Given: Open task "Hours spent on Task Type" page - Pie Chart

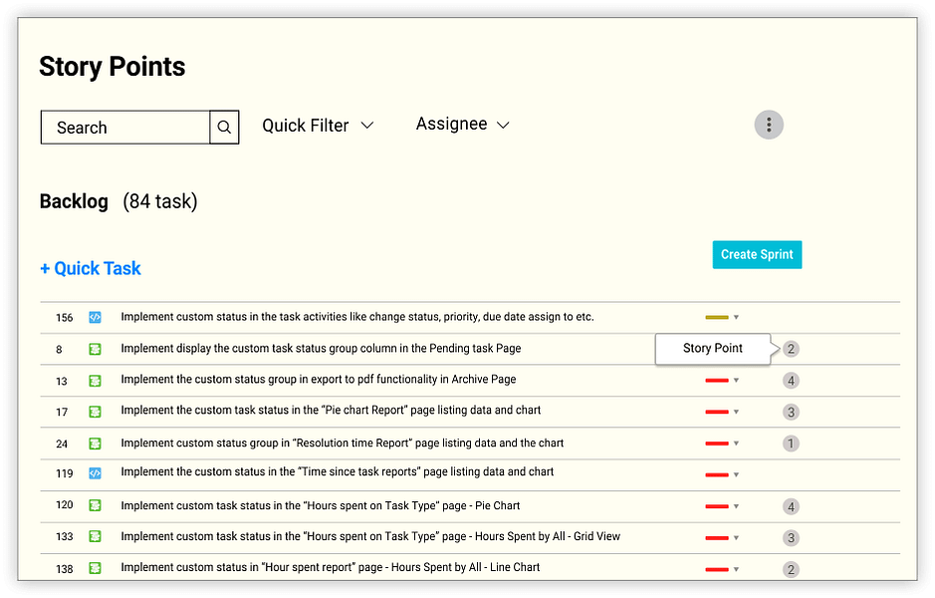Looking at the screenshot, I should pyautogui.click(x=321, y=506).
